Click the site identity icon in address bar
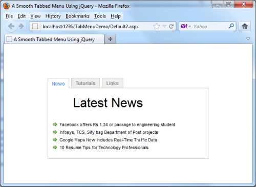The height and width of the screenshot is (187, 256). pyautogui.click(x=35, y=26)
